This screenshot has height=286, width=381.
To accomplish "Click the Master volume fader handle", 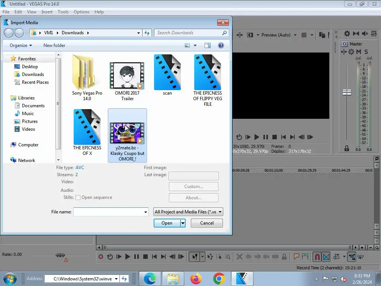I will (x=347, y=92).
